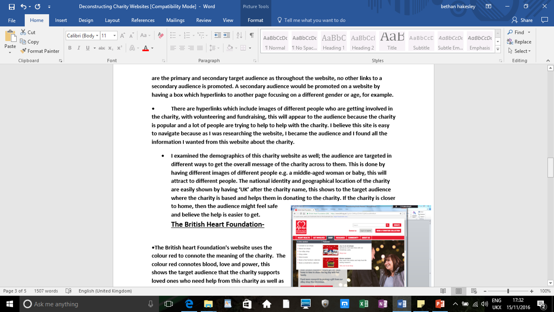Open the font color dropdown arrow
The image size is (554, 312).
point(152,48)
